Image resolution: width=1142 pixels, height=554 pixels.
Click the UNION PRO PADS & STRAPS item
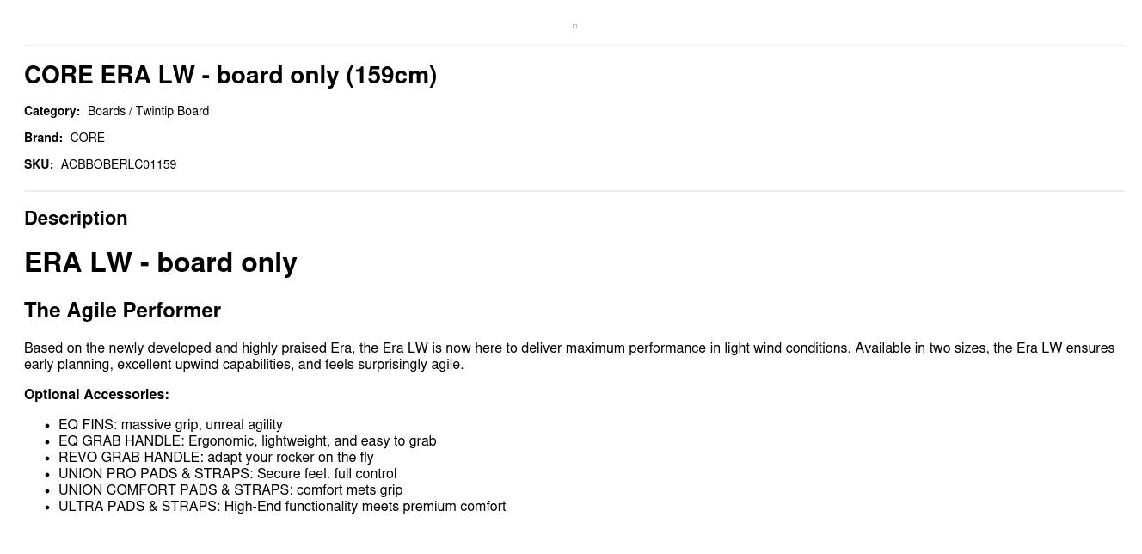click(227, 474)
